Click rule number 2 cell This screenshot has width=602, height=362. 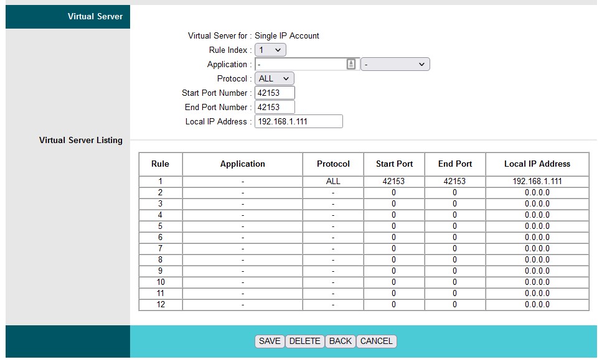pos(161,192)
